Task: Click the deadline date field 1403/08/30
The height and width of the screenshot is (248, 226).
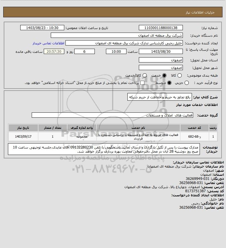Action: click(161, 52)
